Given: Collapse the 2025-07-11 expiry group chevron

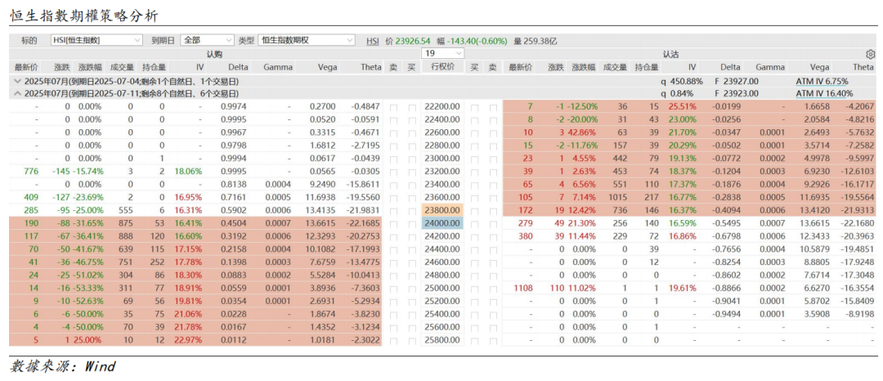Looking at the screenshot, I should 17,93.
